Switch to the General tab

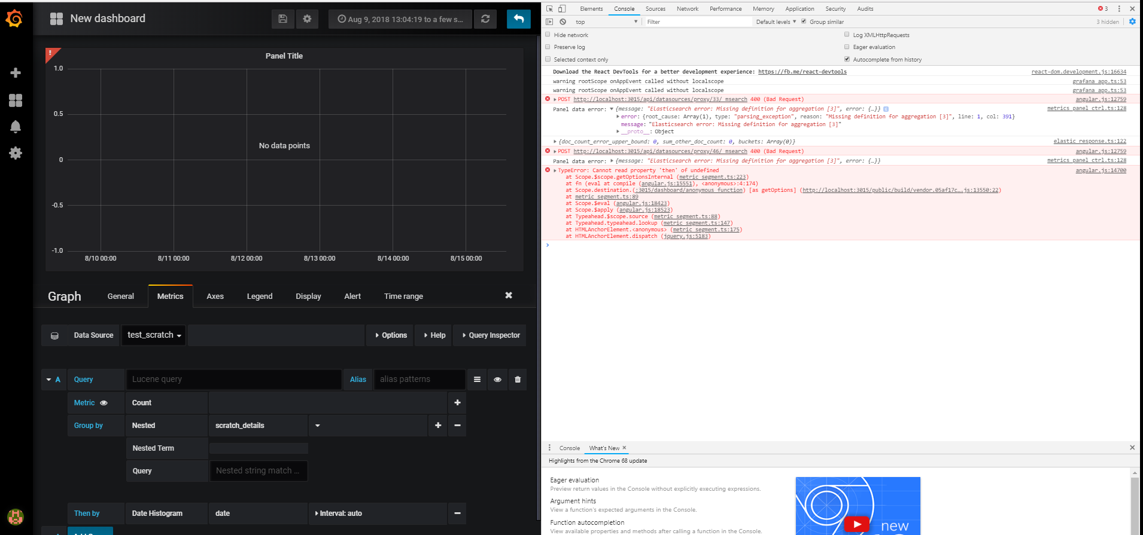[121, 296]
